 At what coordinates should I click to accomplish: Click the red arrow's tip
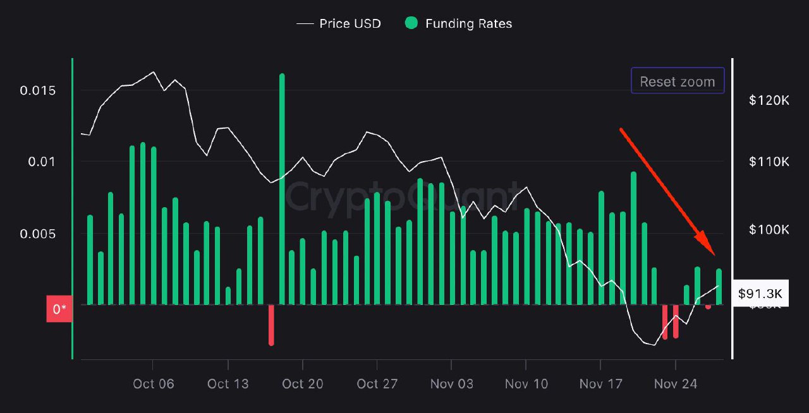click(x=714, y=254)
